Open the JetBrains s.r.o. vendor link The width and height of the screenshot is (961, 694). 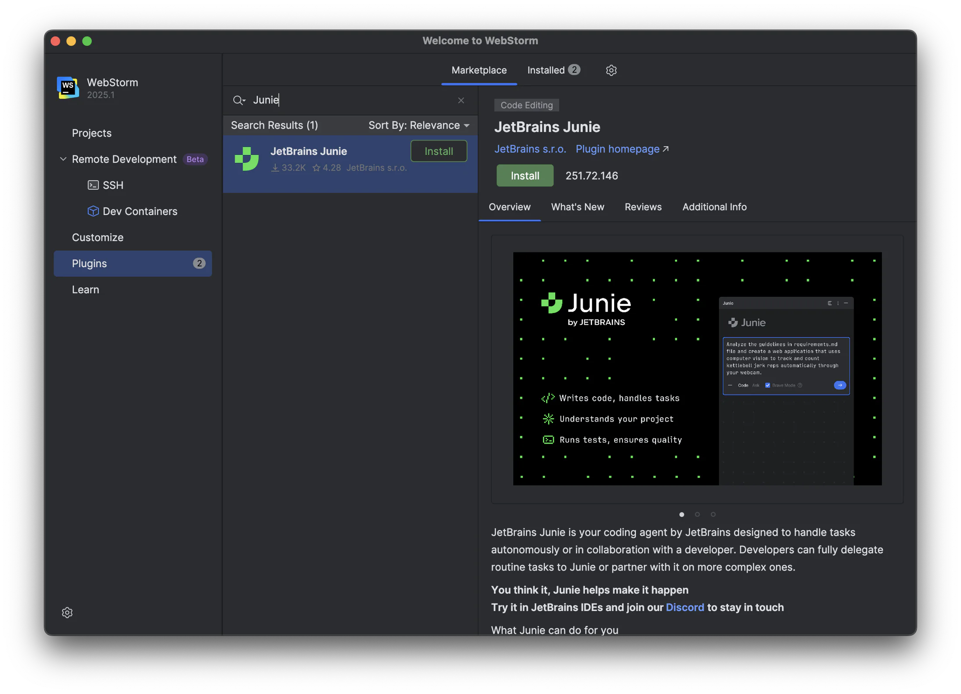530,149
